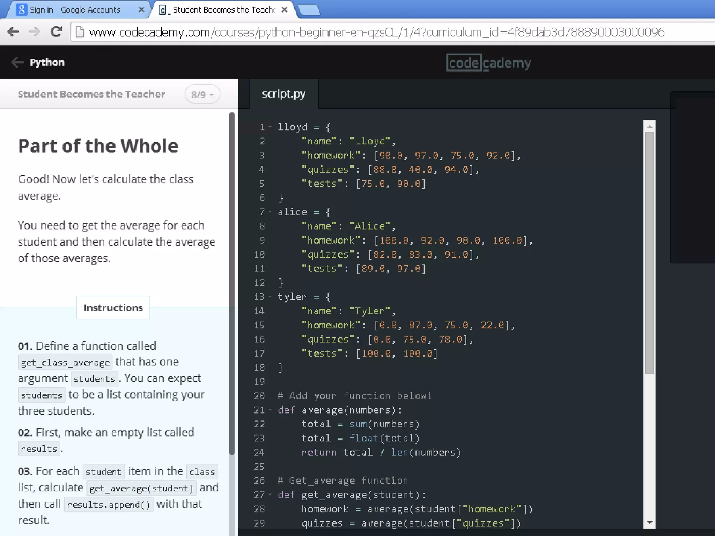Screen dimensions: 715x536
Task: Click the editor scrollbar up arrow
Action: (x=650, y=126)
